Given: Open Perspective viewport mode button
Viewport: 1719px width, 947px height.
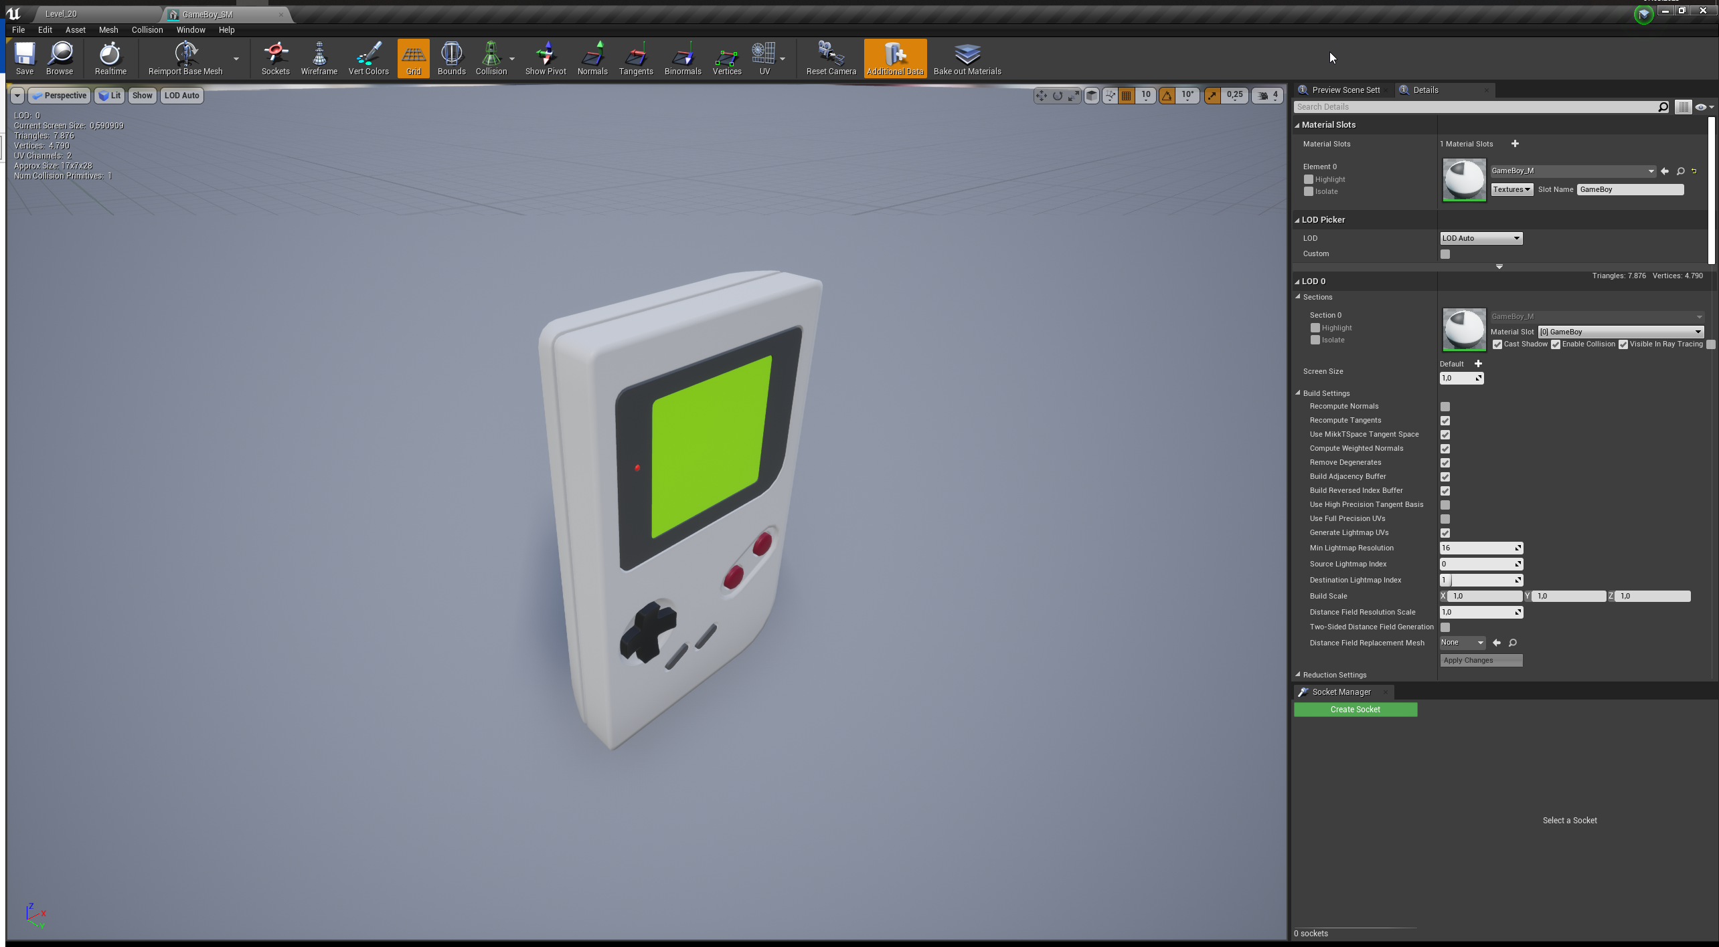Looking at the screenshot, I should [59, 96].
